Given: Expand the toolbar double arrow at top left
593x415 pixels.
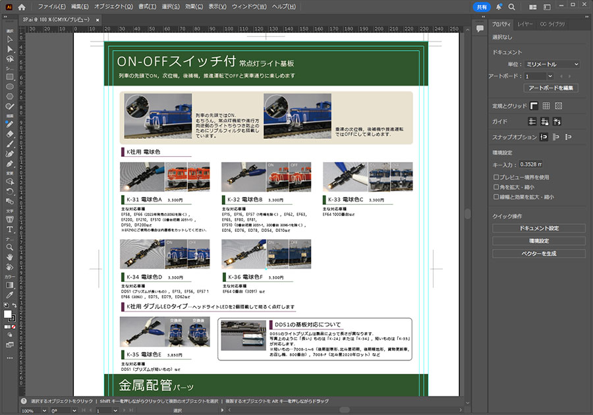Looking at the screenshot, I should tap(5, 16).
